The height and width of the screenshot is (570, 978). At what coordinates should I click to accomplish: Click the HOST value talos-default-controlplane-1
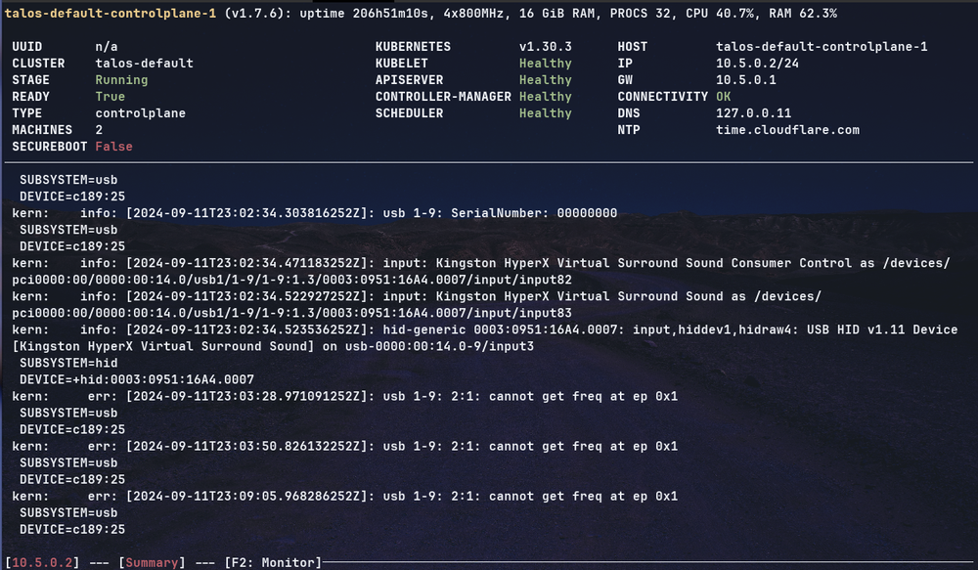[822, 47]
